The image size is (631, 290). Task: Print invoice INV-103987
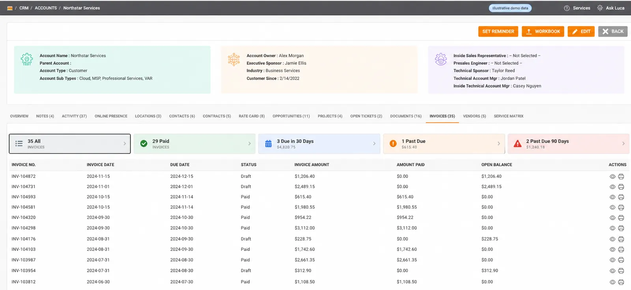(x=621, y=260)
